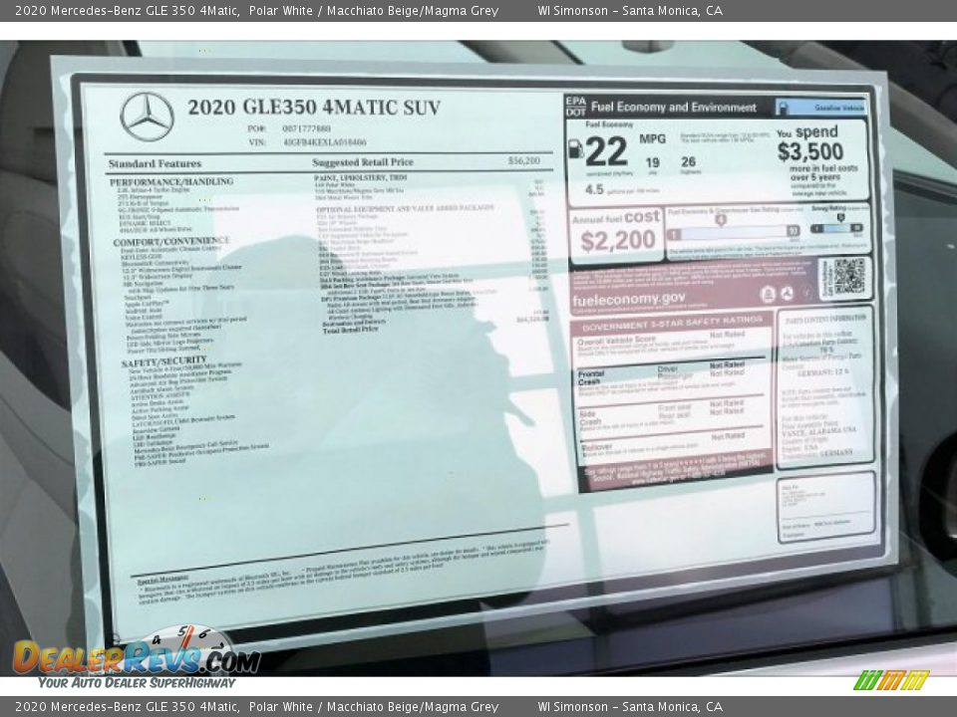This screenshot has width=957, height=717.
Task: Click the Side Crash rating row
Action: click(x=670, y=414)
